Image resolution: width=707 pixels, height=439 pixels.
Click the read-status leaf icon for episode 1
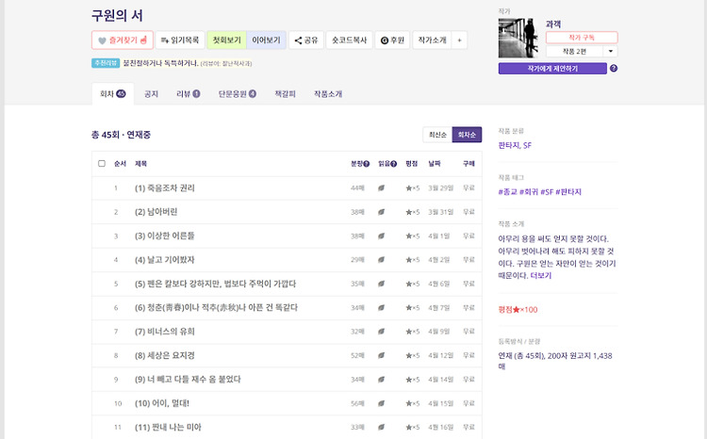point(382,188)
